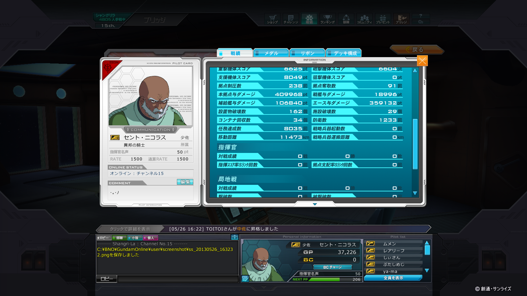Click the stats panel scrollbar thumb
Image resolution: width=527 pixels, height=296 pixels.
coord(415,144)
